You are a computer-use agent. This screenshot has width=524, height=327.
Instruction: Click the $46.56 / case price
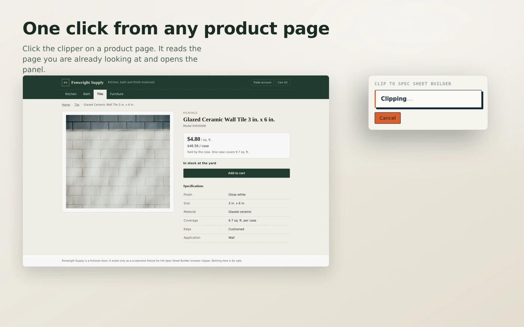click(x=198, y=146)
